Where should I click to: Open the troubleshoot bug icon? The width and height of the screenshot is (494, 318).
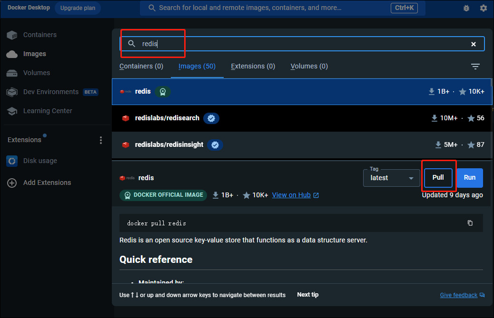coord(466,8)
